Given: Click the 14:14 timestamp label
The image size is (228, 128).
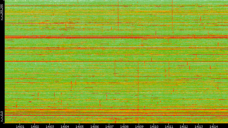Looking at the screenshot, I should [213, 126].
